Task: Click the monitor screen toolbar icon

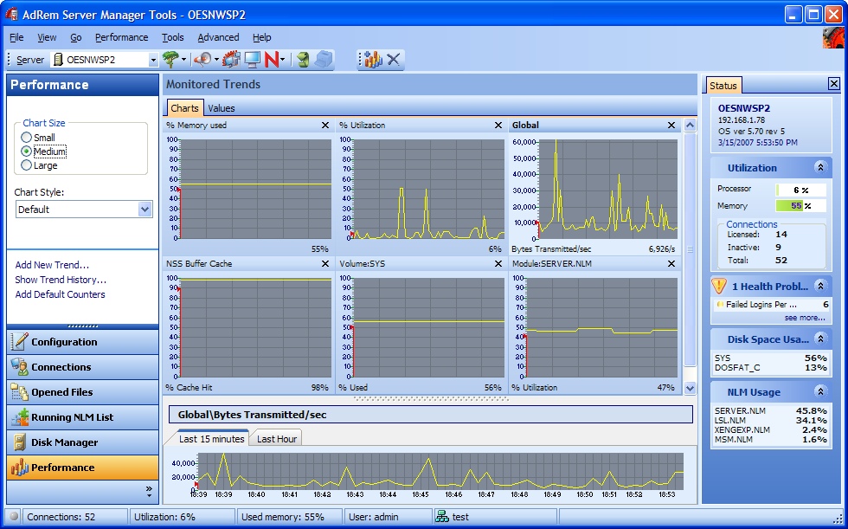Action: (x=252, y=59)
